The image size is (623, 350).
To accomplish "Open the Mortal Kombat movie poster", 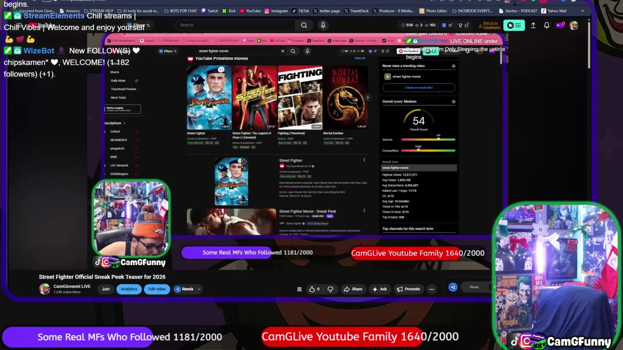I will pyautogui.click(x=345, y=97).
